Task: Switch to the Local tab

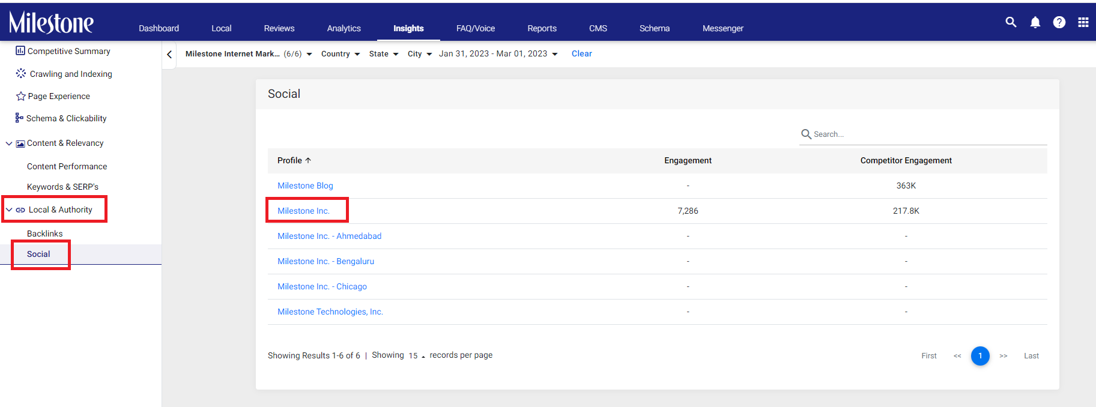Action: pyautogui.click(x=222, y=28)
